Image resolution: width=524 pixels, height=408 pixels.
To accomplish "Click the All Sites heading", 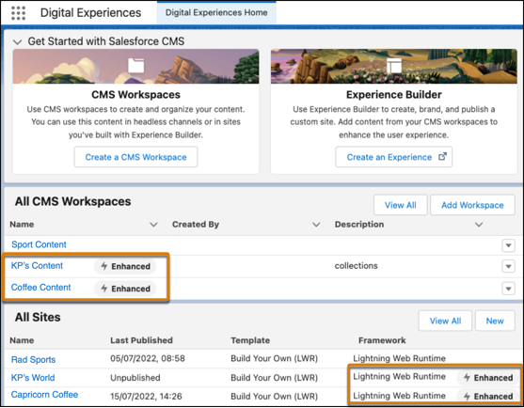I will 38,317.
